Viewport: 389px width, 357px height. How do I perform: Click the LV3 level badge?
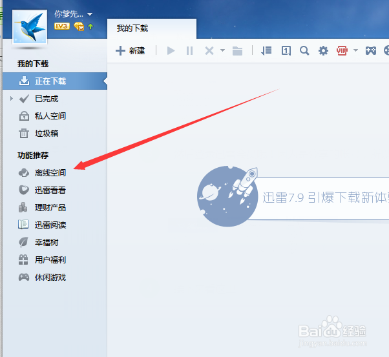[62, 26]
